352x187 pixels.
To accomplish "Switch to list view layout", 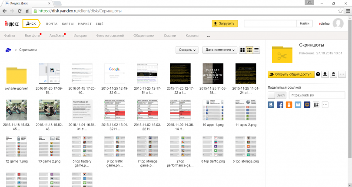I will pyautogui.click(x=256, y=50).
